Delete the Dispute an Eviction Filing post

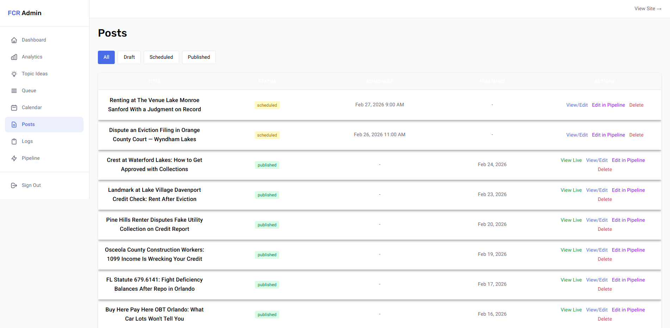click(636, 135)
